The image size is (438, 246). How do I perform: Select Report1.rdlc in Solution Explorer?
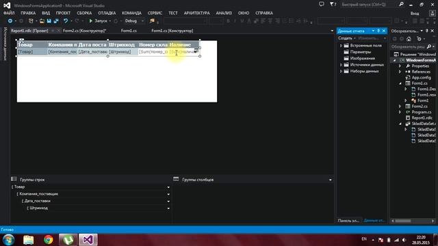(x=422, y=118)
